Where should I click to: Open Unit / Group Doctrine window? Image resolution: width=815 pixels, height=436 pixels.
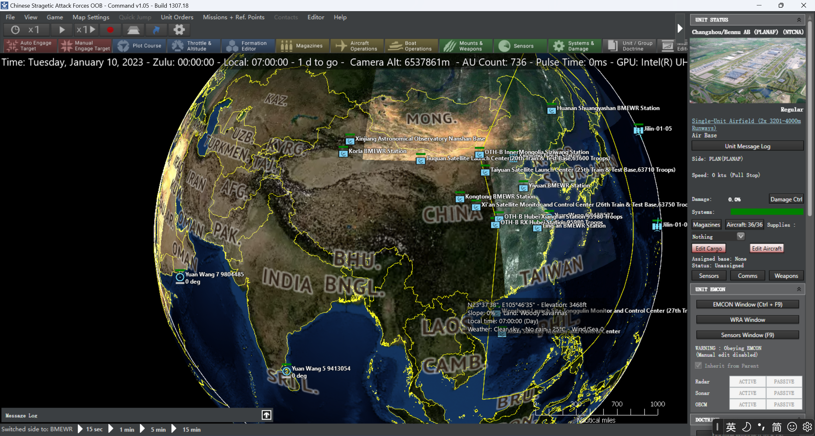(x=629, y=46)
